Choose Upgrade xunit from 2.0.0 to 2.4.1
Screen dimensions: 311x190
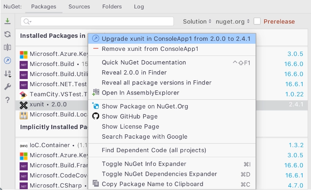click(x=172, y=39)
